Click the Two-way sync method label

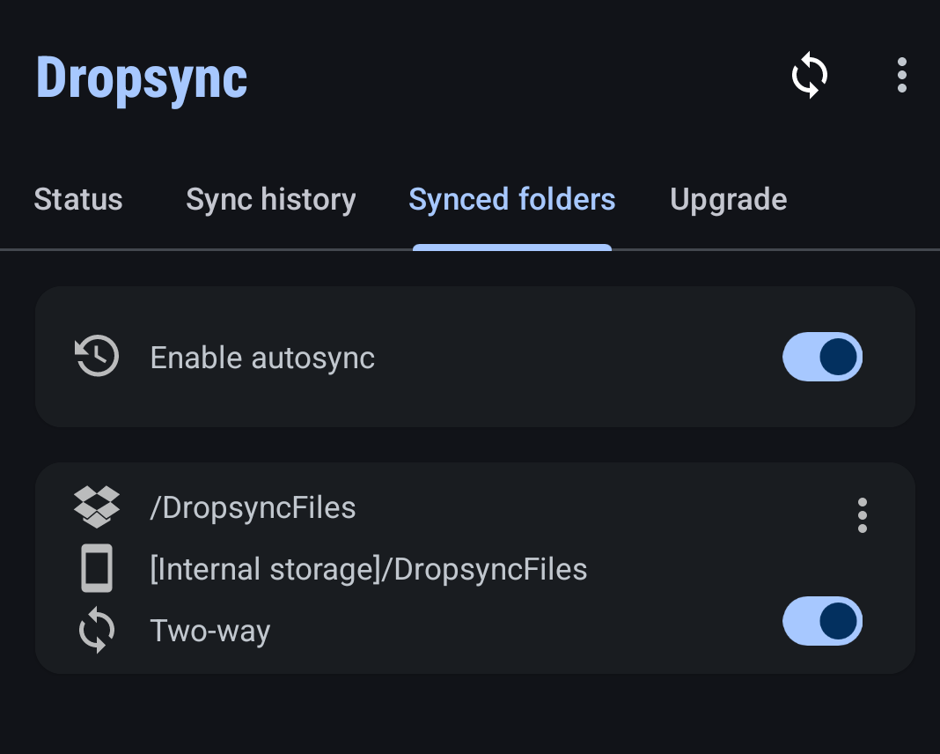point(209,631)
